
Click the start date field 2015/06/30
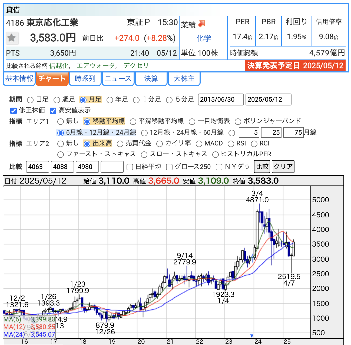221,99
